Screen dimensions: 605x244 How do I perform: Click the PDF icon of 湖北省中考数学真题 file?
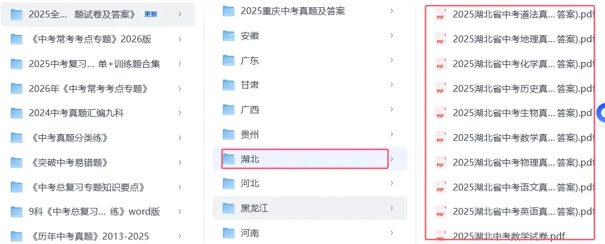point(440,137)
